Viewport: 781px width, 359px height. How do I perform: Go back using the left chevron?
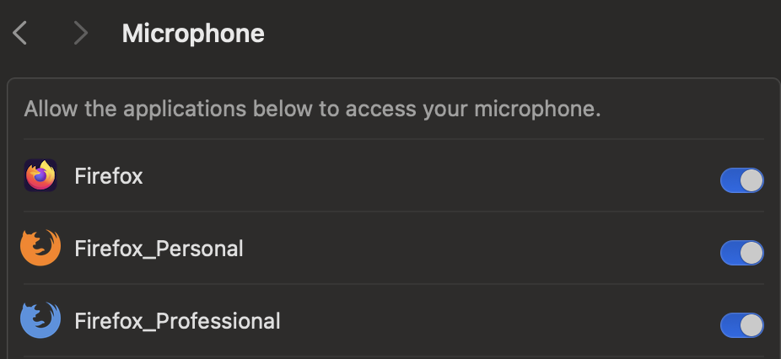click(21, 34)
